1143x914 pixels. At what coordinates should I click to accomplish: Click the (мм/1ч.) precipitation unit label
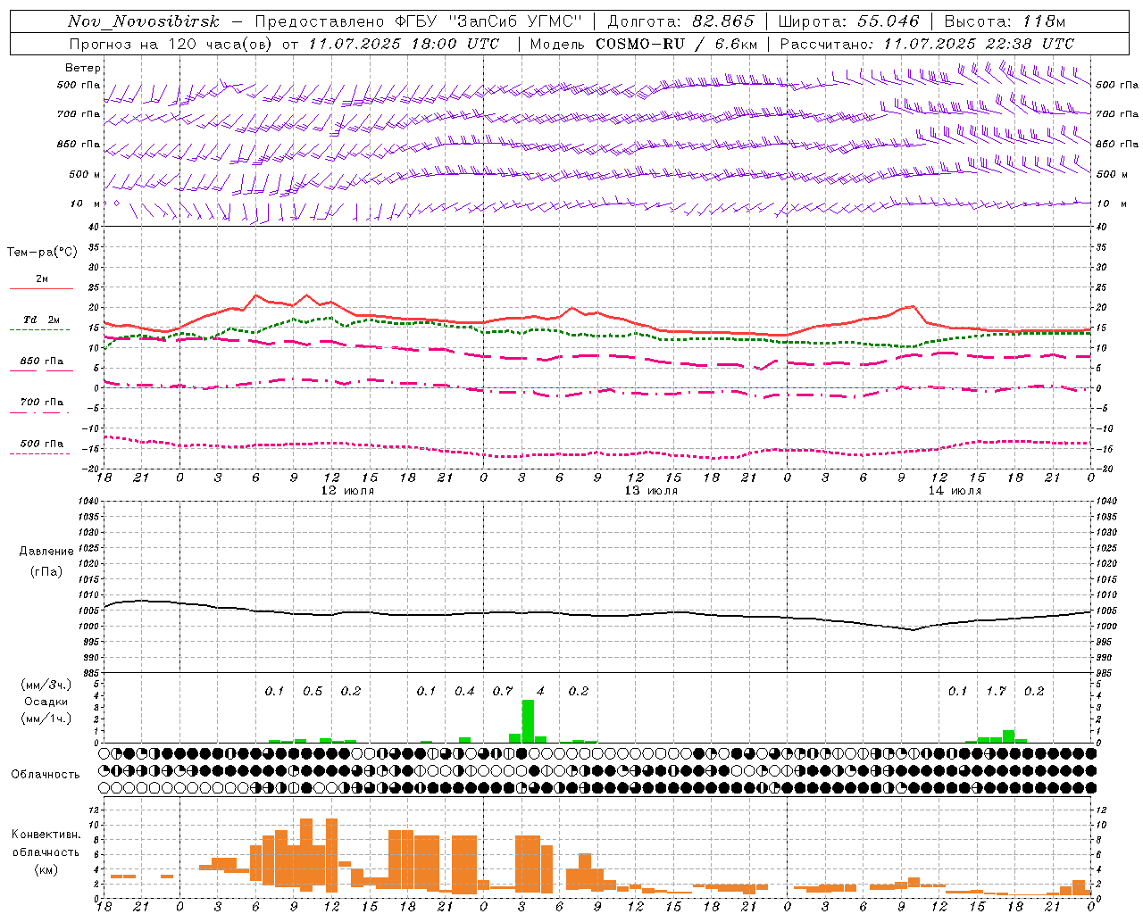point(46,718)
